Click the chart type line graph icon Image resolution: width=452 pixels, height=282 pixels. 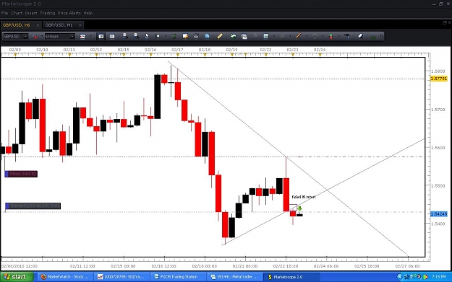82,37
